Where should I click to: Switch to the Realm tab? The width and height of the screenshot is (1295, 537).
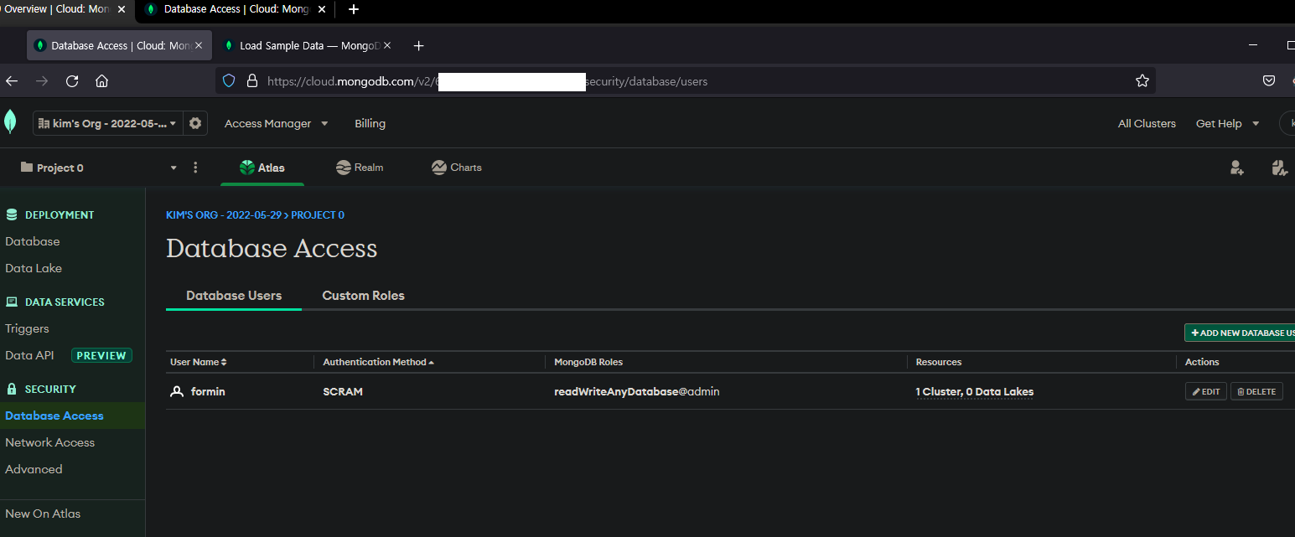click(360, 168)
